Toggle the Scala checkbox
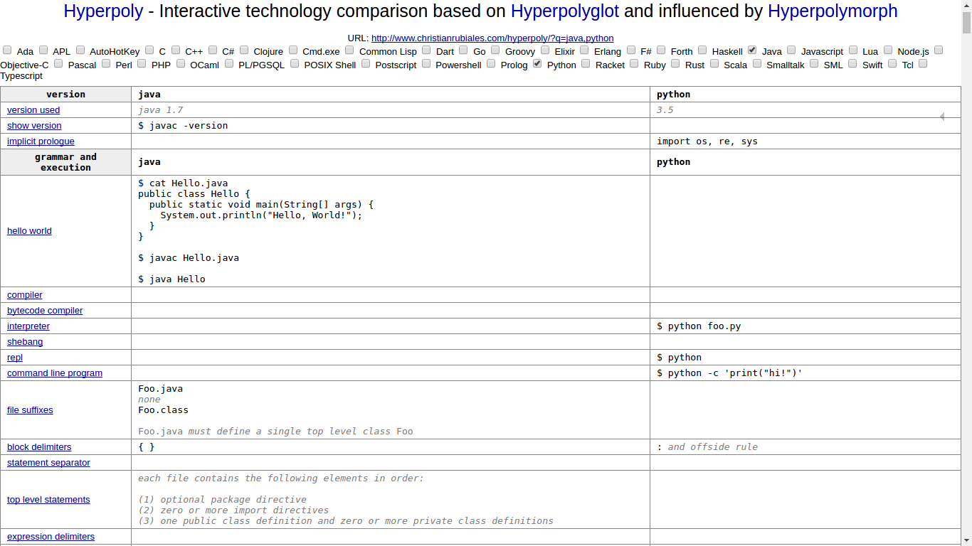The image size is (972, 546). tap(714, 63)
